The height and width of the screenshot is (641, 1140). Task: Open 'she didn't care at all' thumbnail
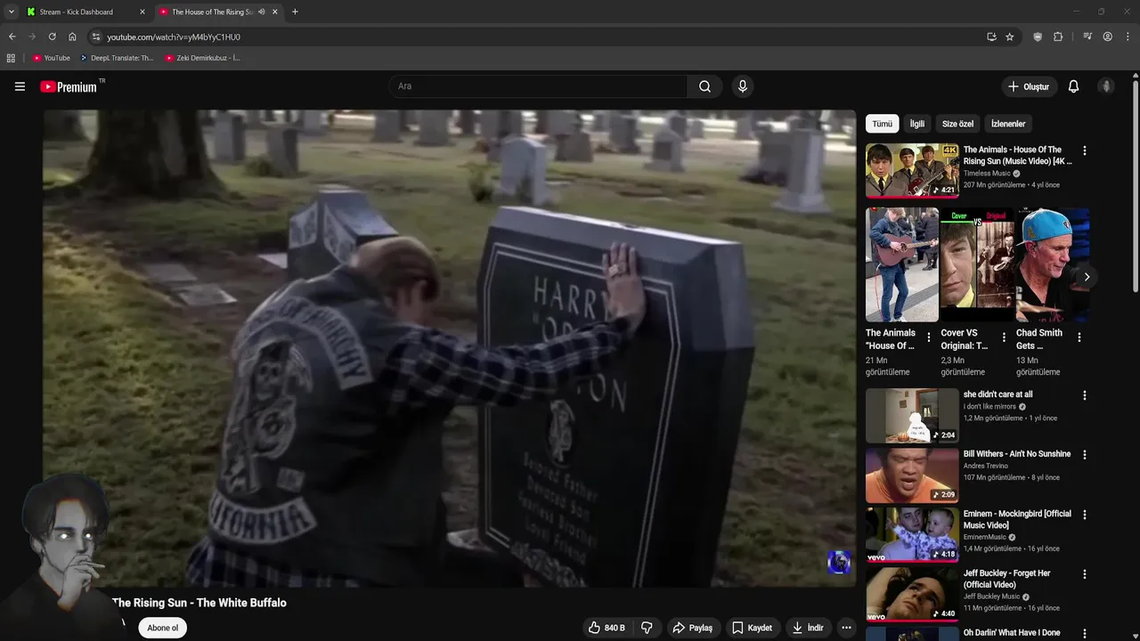coord(912,415)
